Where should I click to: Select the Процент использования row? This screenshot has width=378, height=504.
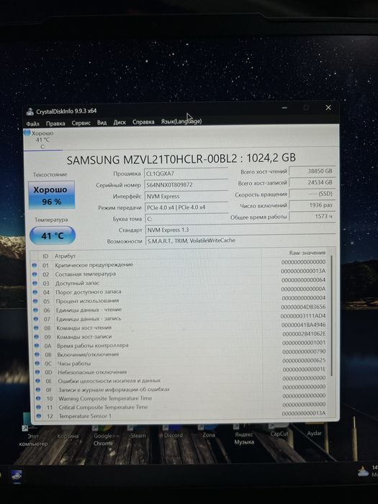click(179, 301)
